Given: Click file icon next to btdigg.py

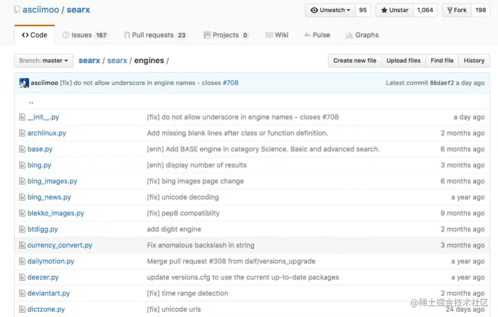Looking at the screenshot, I should (x=22, y=229).
